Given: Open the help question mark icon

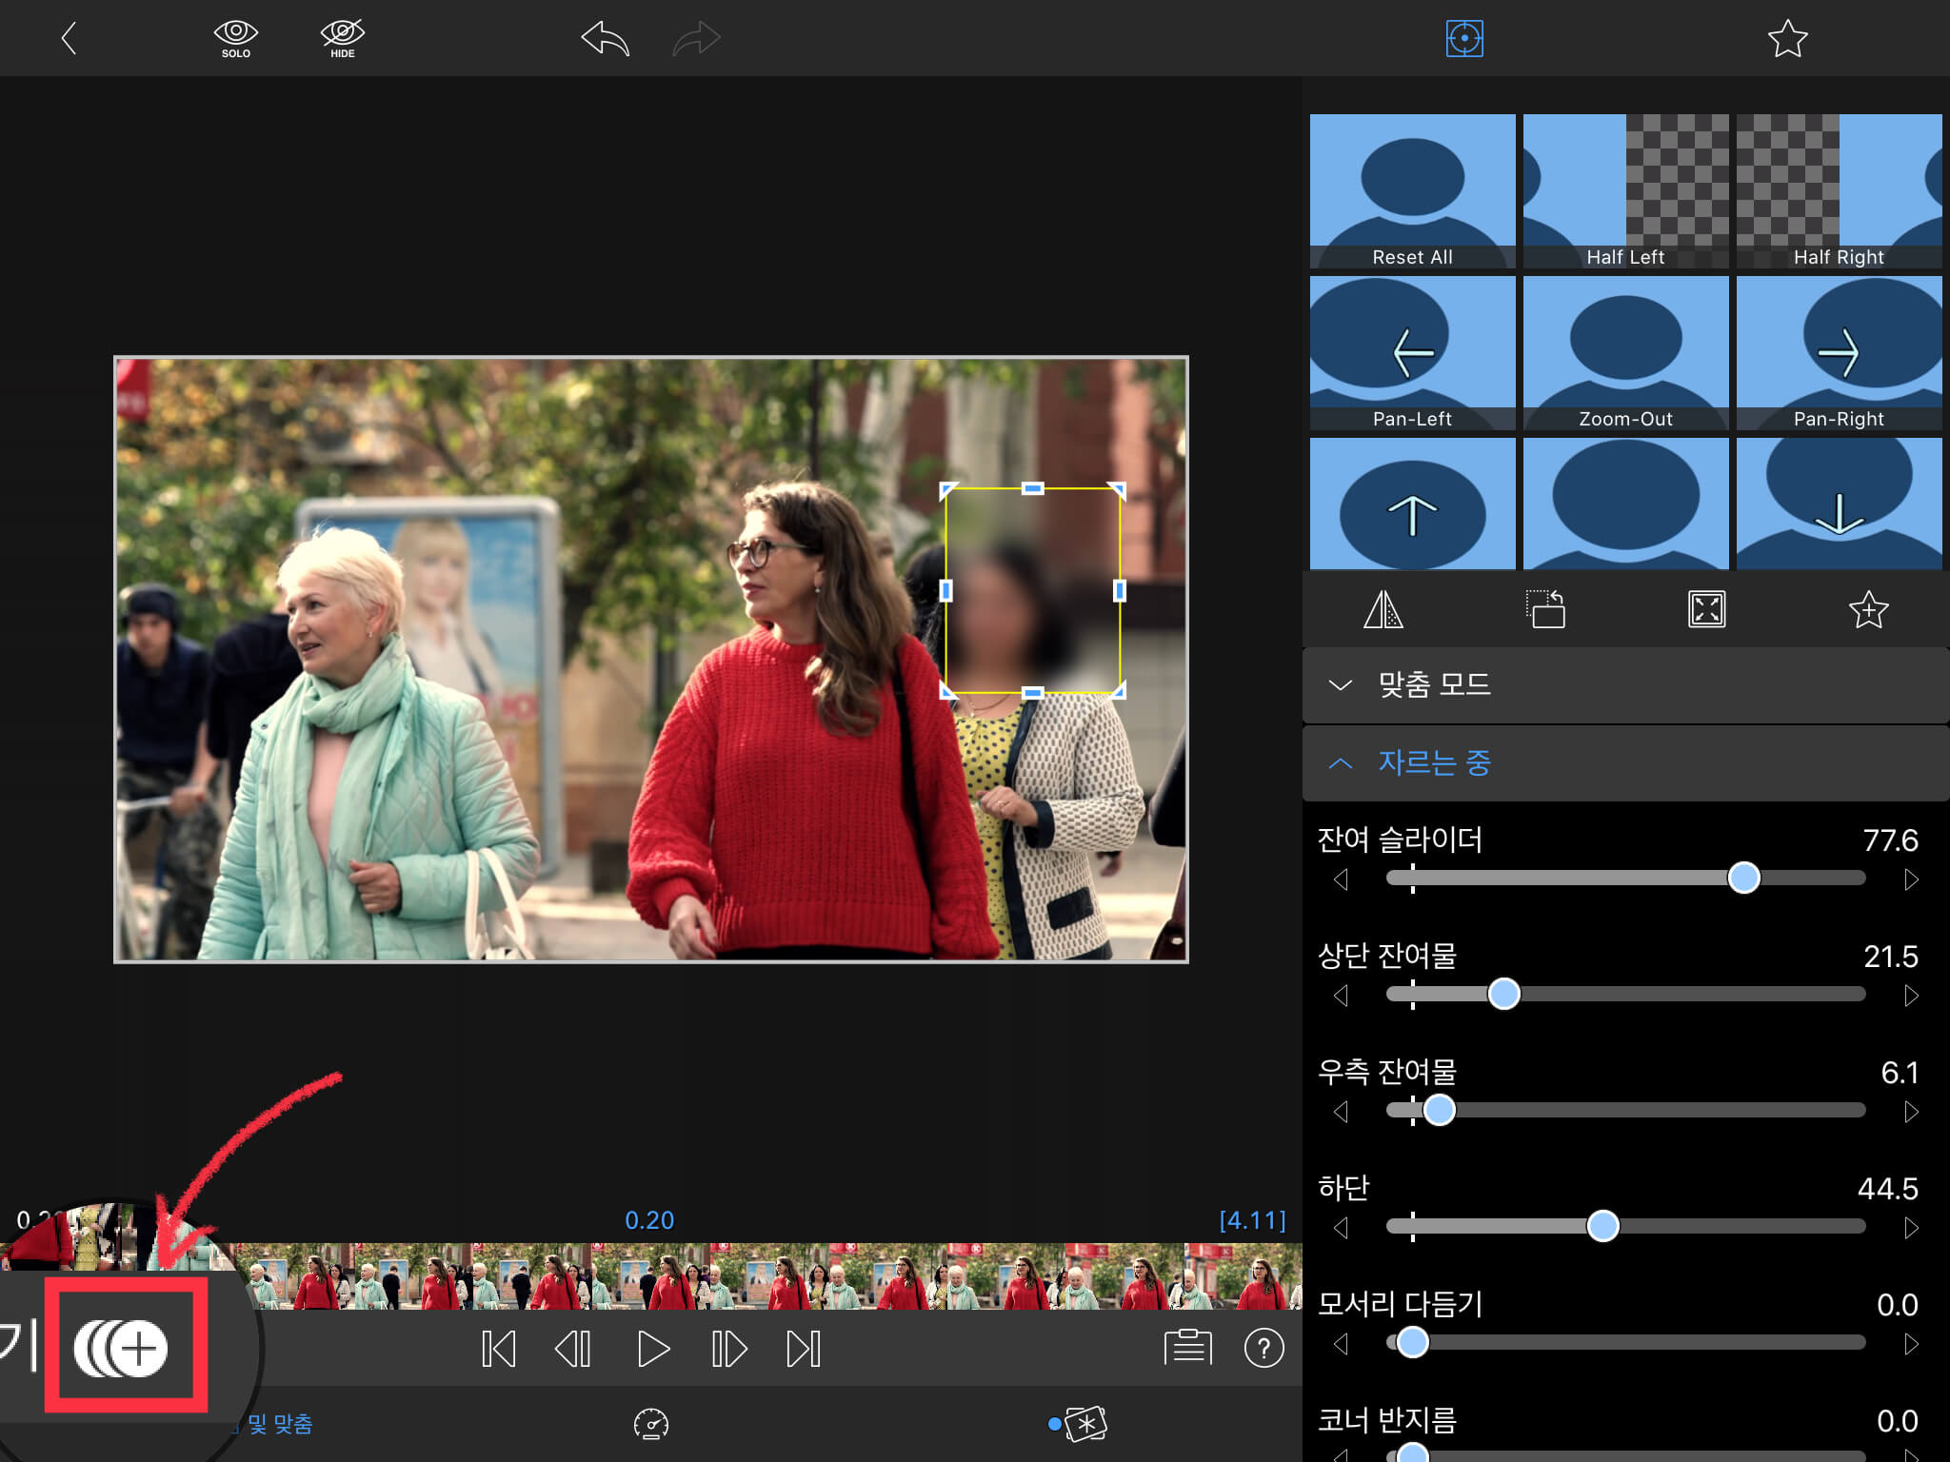Looking at the screenshot, I should point(1264,1348).
